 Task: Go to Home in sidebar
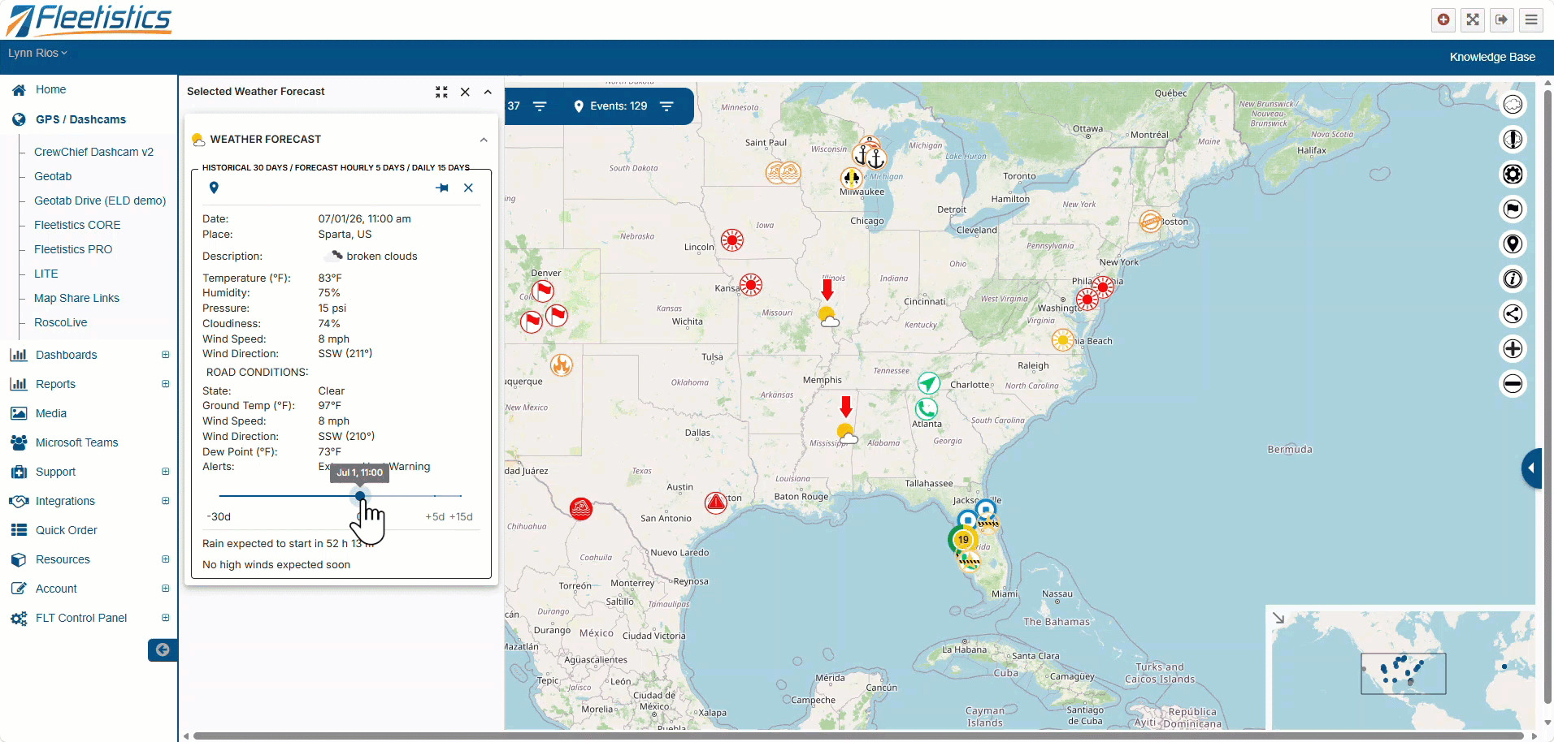(50, 90)
